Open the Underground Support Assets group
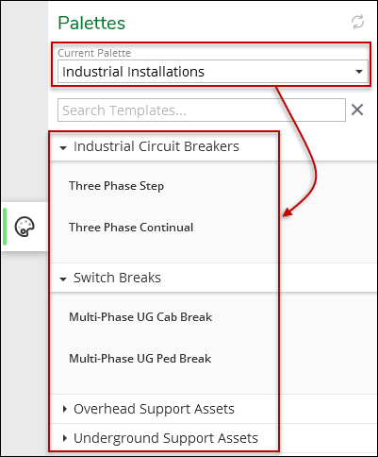This screenshot has height=457, width=378. click(166, 438)
